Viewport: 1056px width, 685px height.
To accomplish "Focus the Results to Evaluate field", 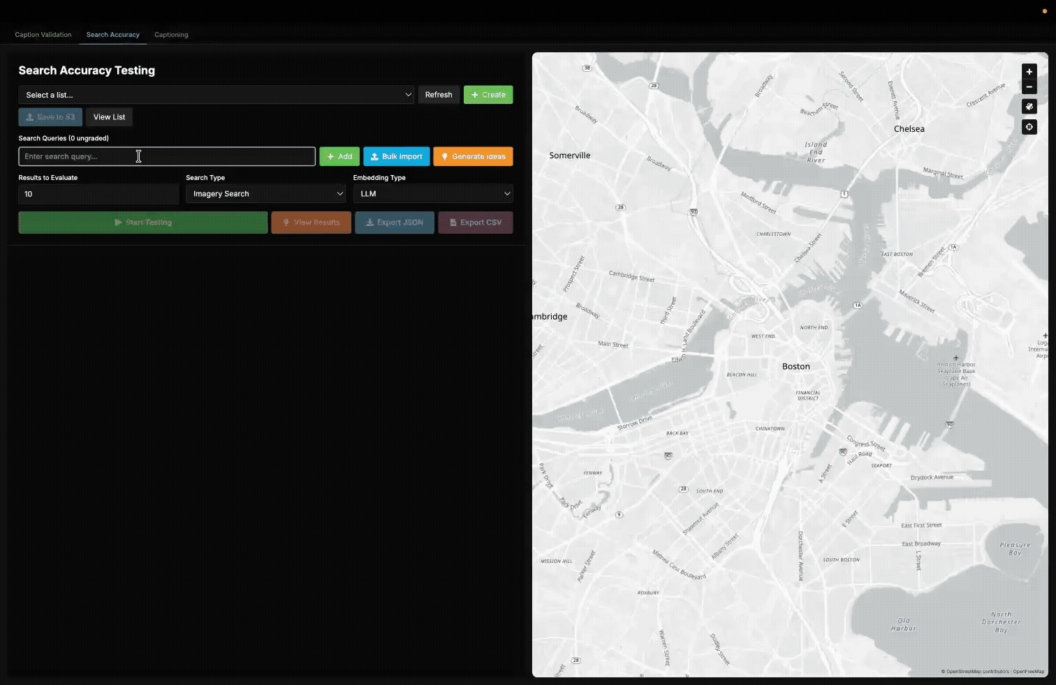I will [98, 194].
